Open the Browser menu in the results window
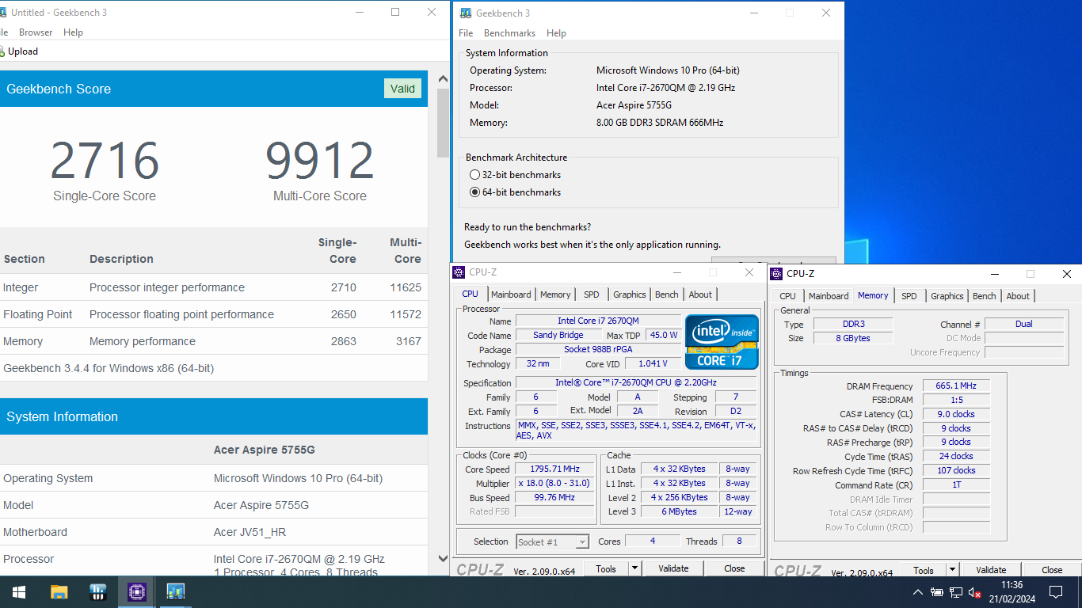Viewport: 1082px width, 608px height. (x=36, y=32)
